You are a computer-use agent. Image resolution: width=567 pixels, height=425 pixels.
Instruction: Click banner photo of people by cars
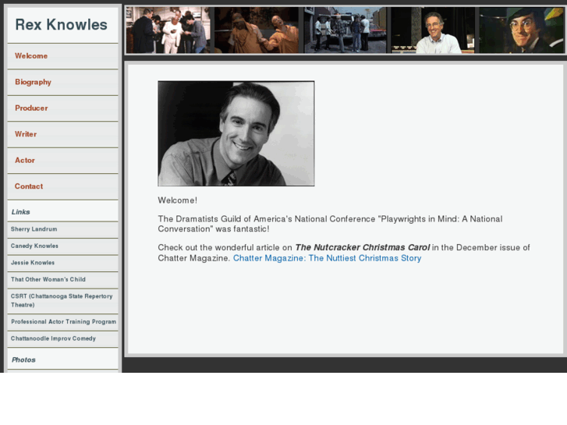[345, 30]
